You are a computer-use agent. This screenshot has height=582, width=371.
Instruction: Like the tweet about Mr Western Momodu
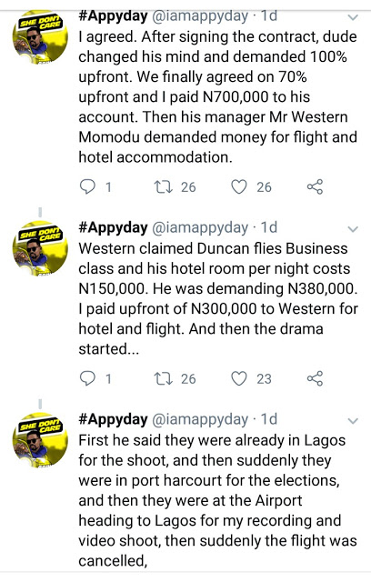tap(239, 186)
